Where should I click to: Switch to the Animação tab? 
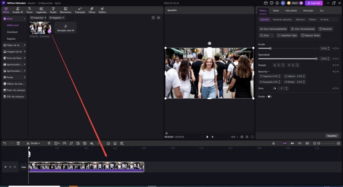[308, 11]
